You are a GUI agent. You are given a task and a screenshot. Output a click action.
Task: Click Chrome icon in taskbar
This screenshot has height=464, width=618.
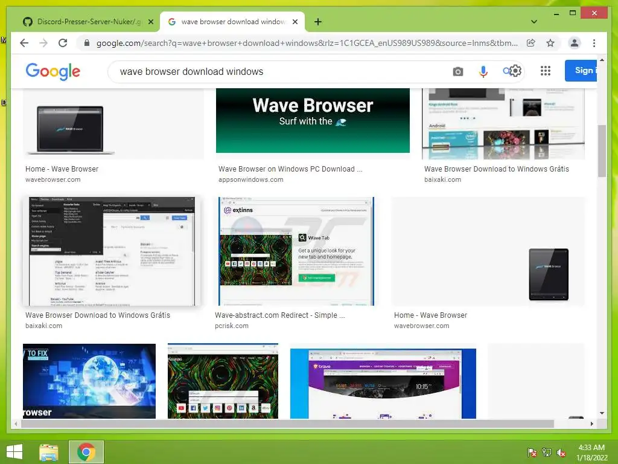point(86,452)
